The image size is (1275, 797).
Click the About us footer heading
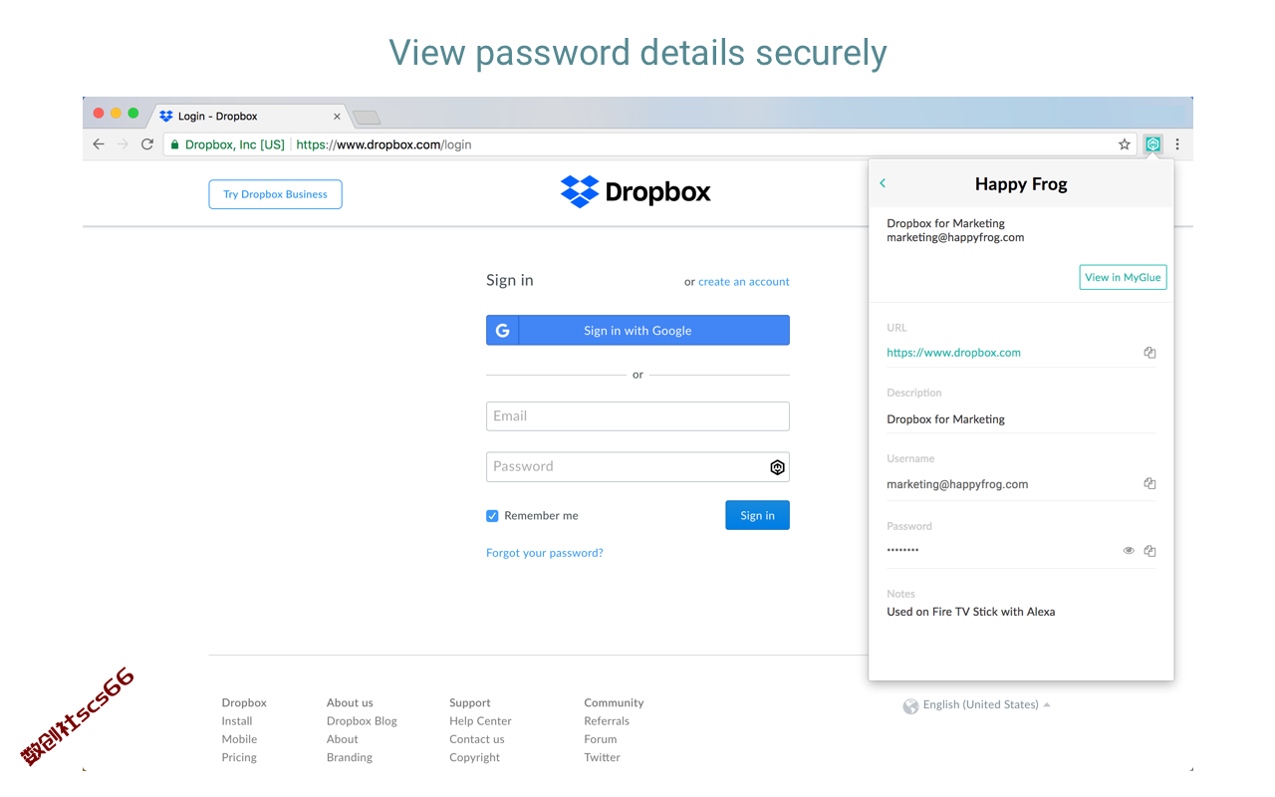click(350, 703)
